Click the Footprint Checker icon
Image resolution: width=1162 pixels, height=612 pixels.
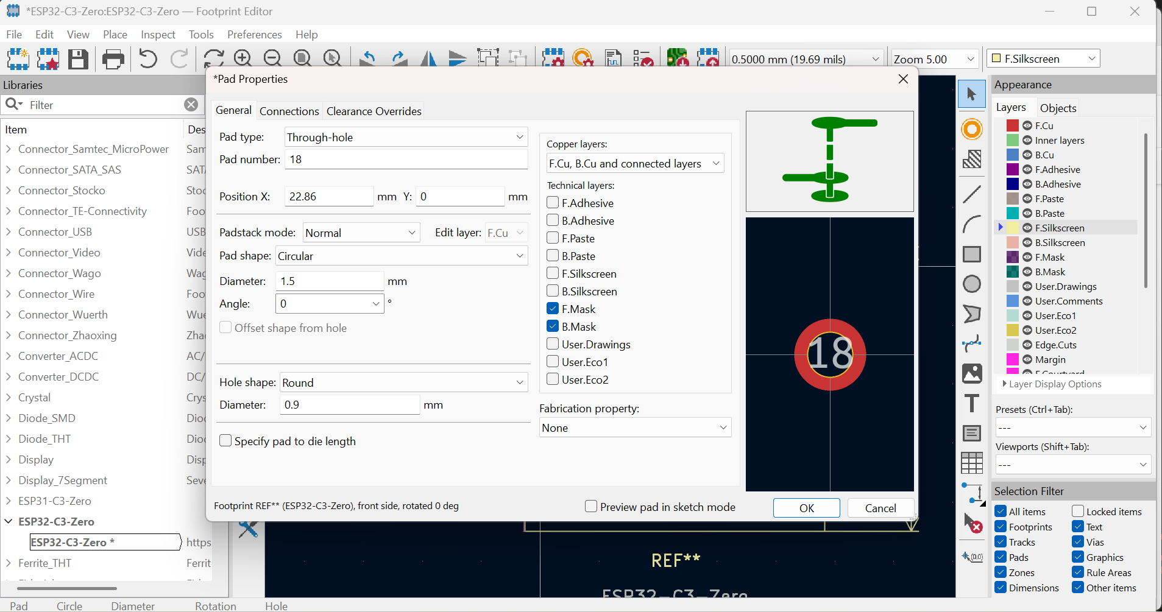point(643,58)
